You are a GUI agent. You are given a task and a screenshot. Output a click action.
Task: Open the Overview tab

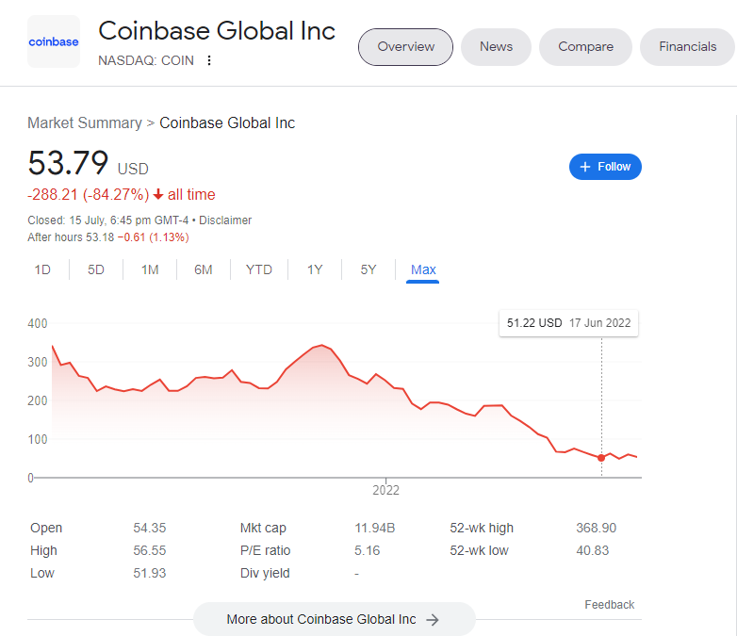(405, 46)
